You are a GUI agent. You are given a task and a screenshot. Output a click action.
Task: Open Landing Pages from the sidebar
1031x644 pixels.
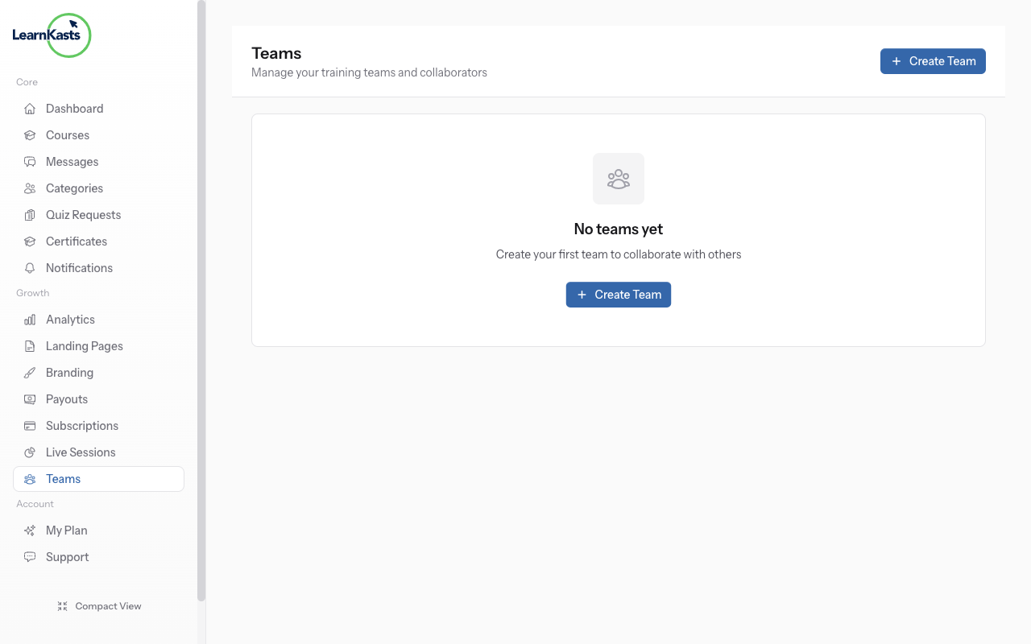click(x=83, y=345)
